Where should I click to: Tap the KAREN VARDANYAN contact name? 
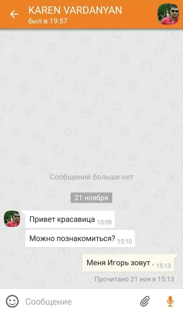coord(75,10)
